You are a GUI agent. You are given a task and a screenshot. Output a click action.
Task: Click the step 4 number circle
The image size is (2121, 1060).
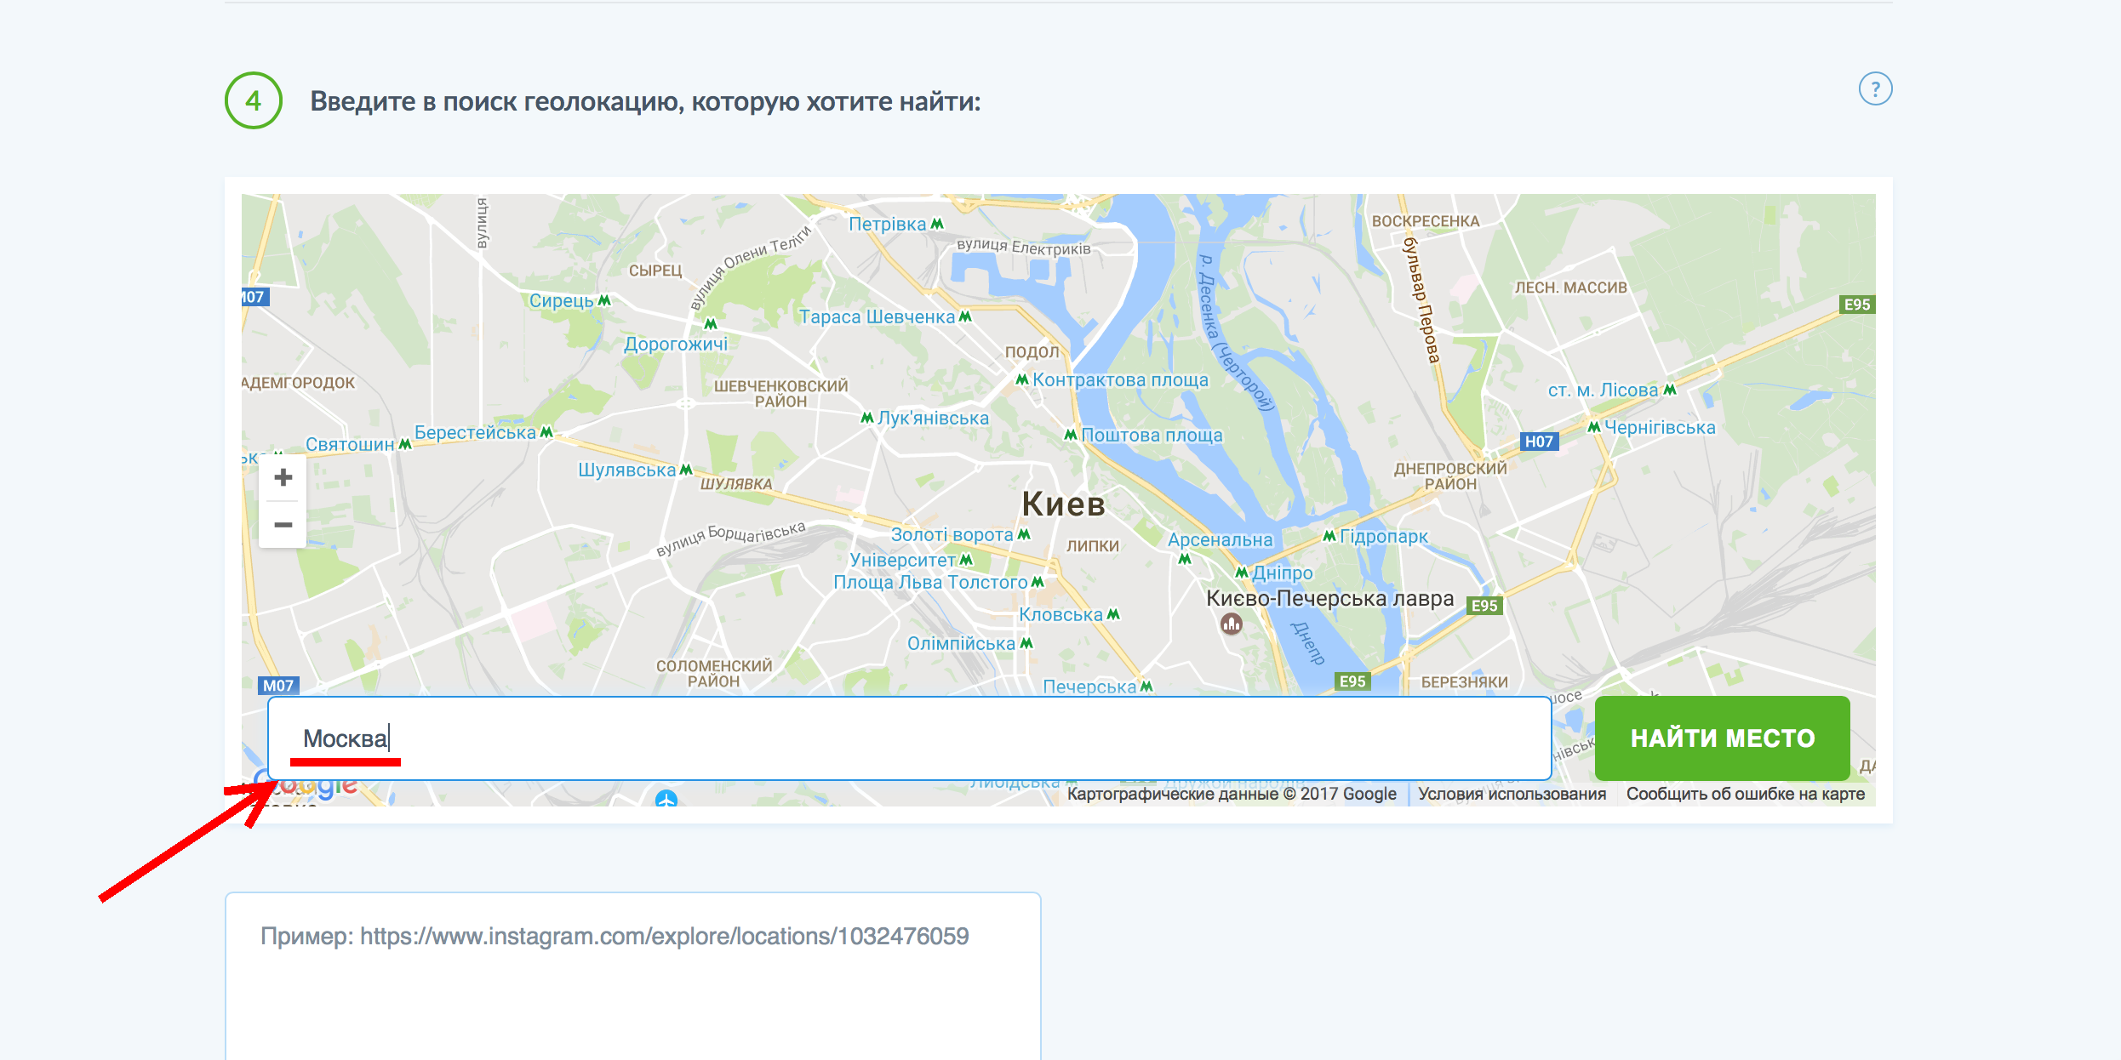pos(253,100)
